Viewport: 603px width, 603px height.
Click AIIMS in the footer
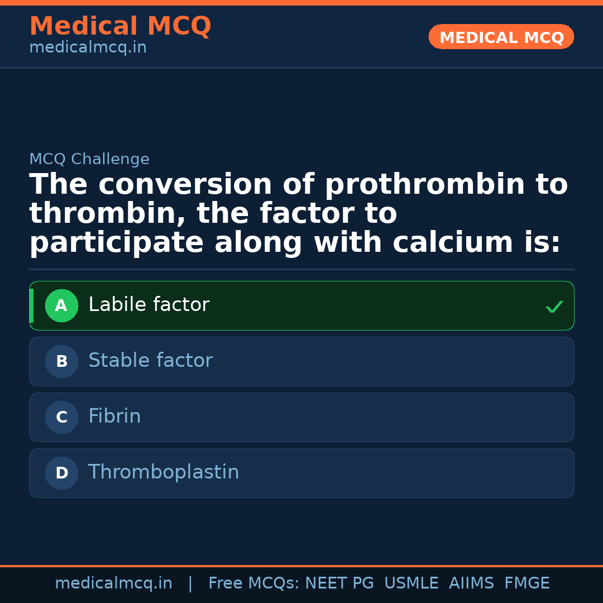point(471,583)
